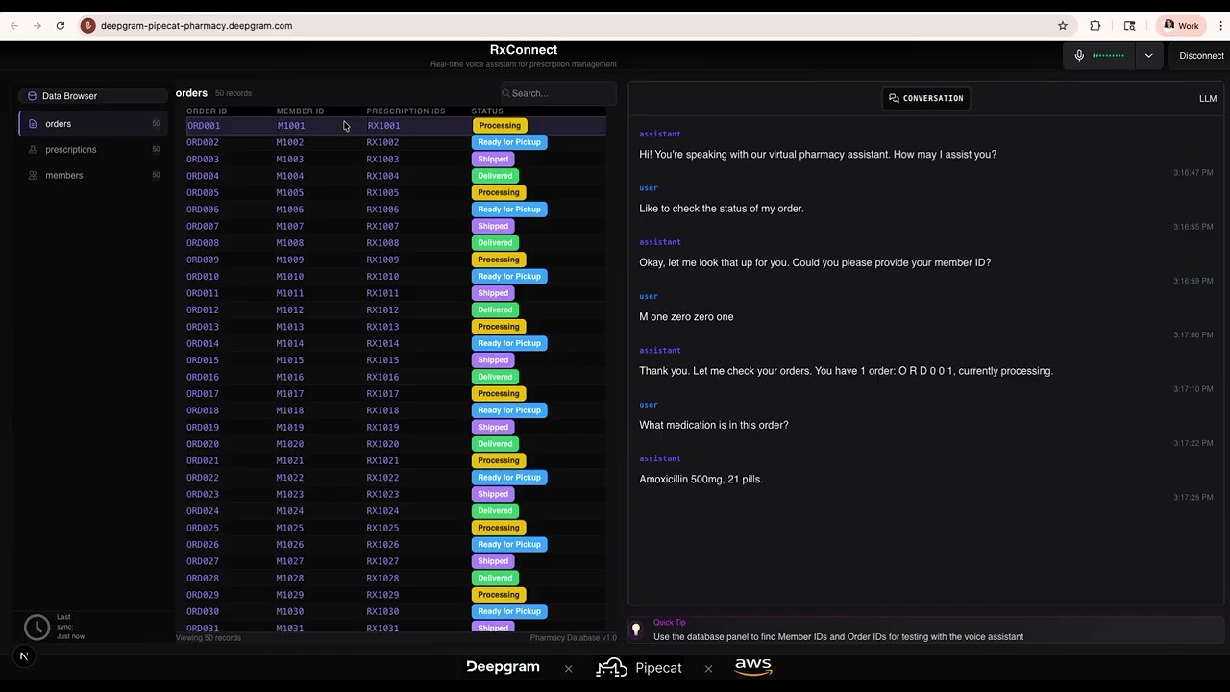The width and height of the screenshot is (1230, 692).
Task: Bookmark page with the star icon
Action: point(1063,26)
